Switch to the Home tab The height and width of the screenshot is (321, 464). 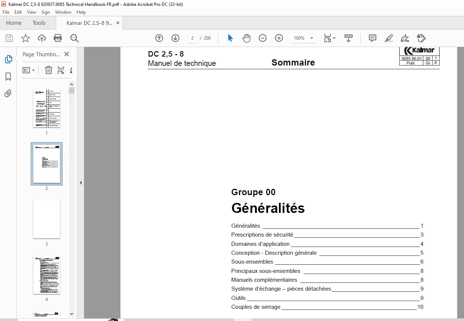pyautogui.click(x=14, y=23)
